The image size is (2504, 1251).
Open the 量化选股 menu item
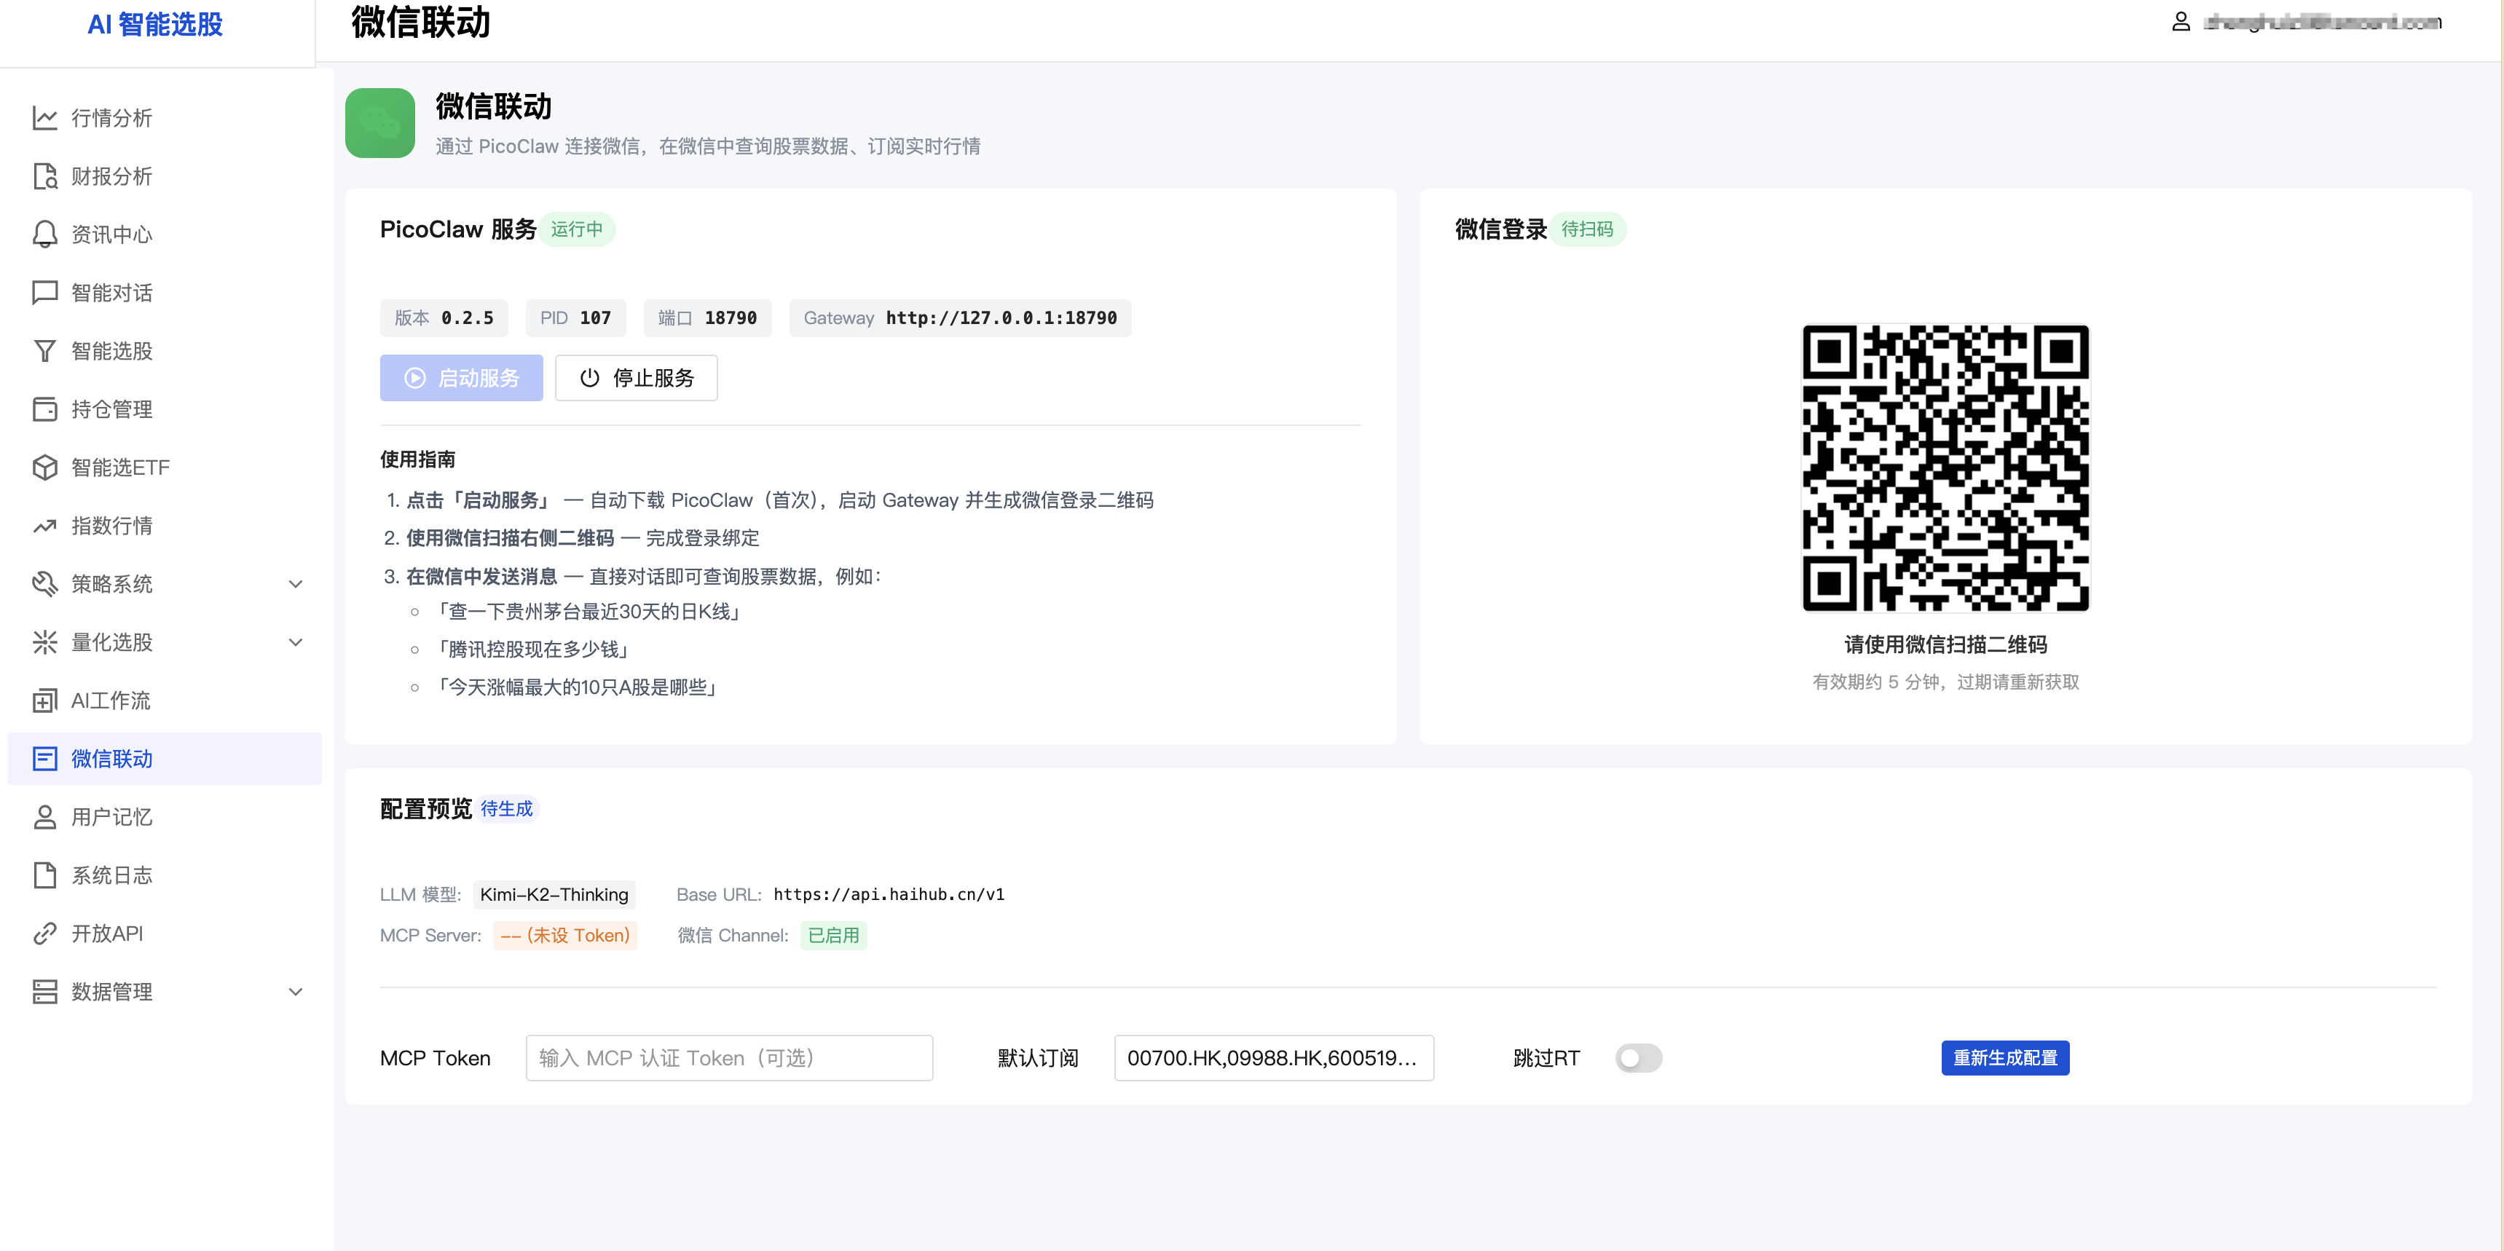(x=165, y=642)
